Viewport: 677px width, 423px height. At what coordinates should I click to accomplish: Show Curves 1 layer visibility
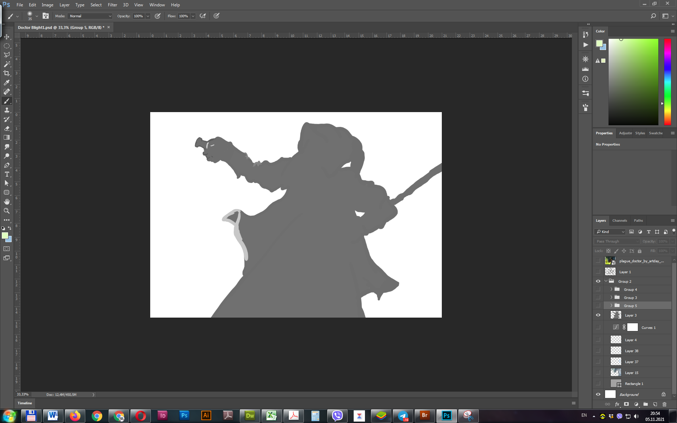click(598, 327)
